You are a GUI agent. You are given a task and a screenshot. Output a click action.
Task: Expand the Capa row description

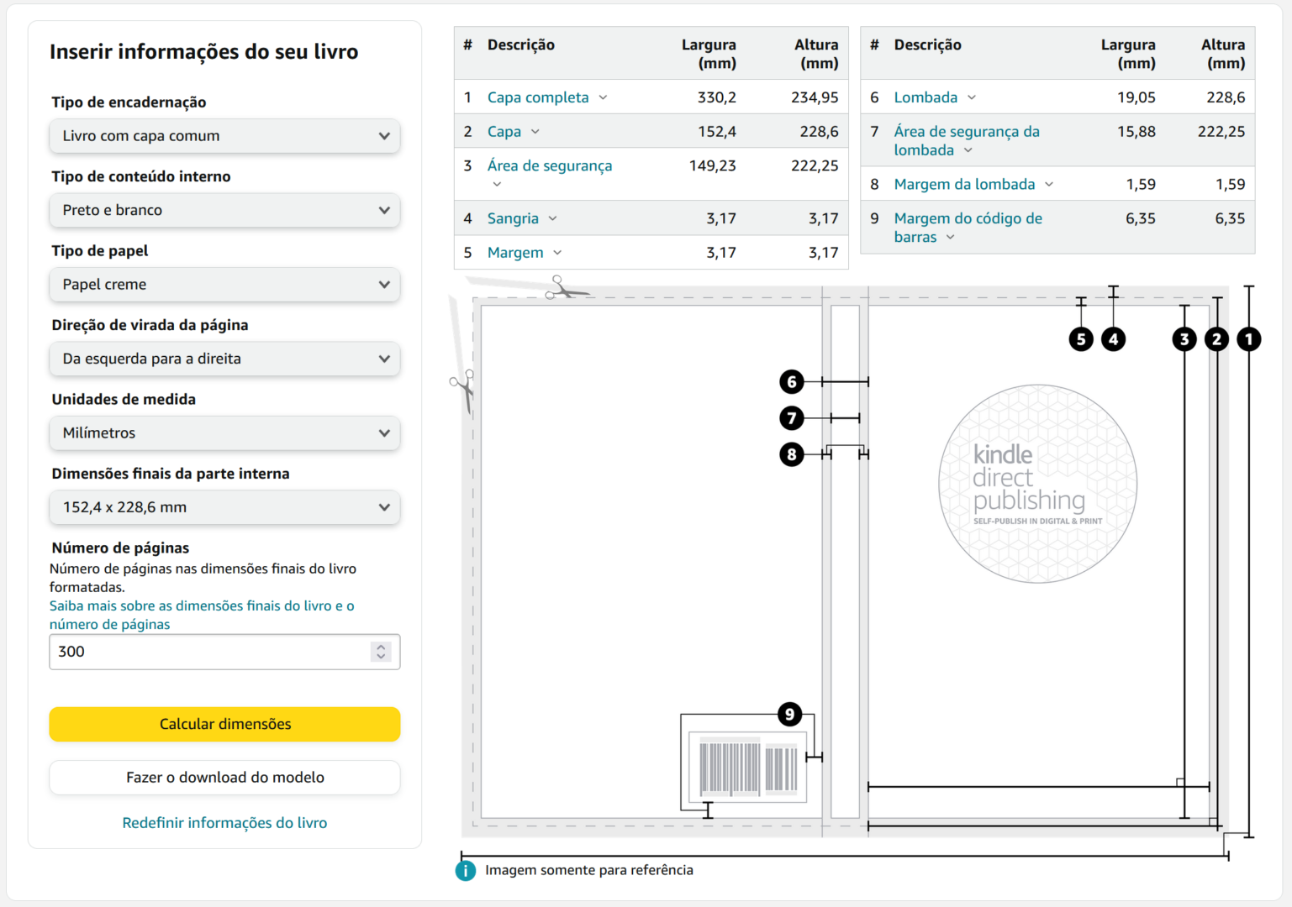pos(514,132)
